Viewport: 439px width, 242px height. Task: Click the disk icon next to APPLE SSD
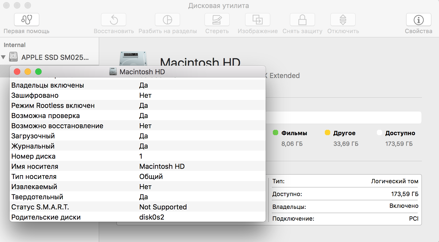(x=13, y=57)
